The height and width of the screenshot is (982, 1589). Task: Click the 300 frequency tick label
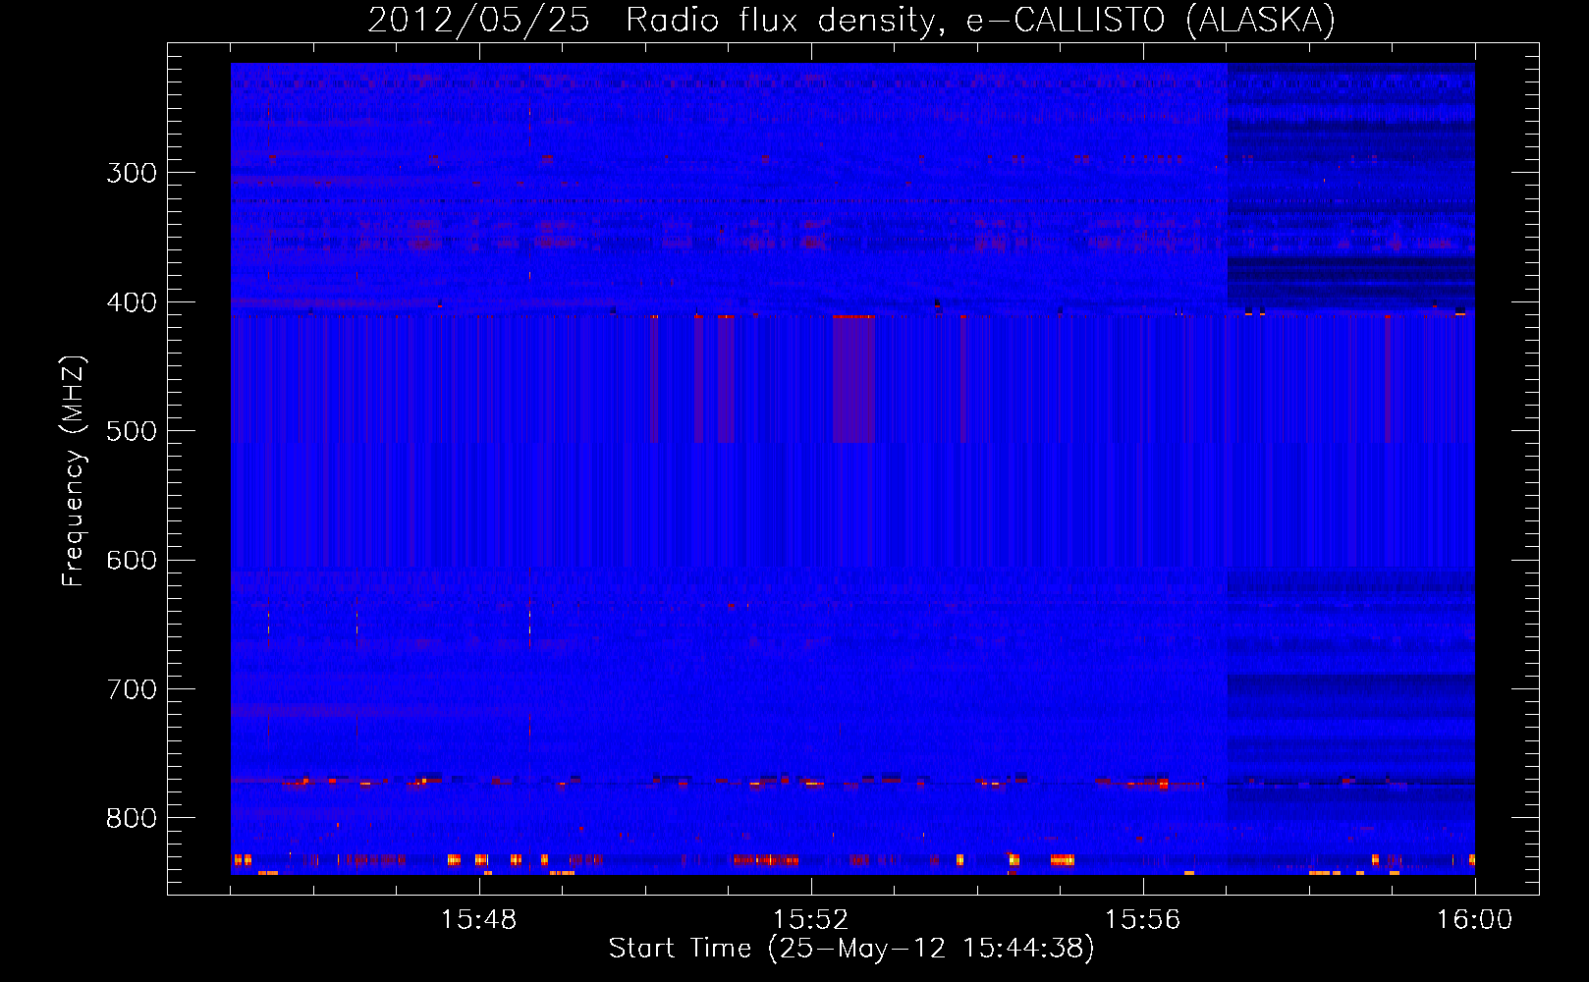(x=132, y=173)
